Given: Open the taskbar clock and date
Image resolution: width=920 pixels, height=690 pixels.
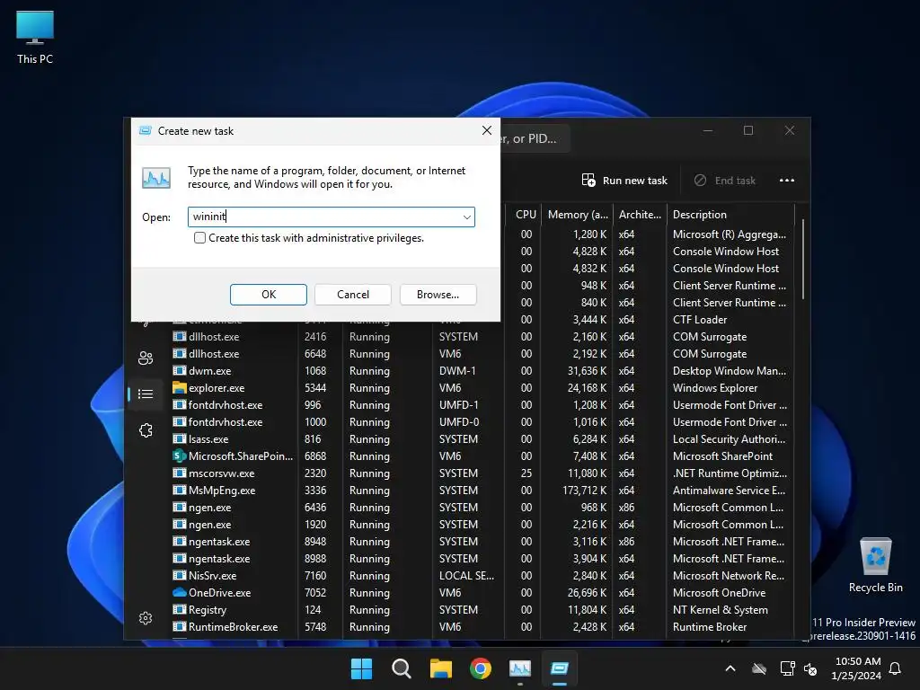Looking at the screenshot, I should point(856,668).
